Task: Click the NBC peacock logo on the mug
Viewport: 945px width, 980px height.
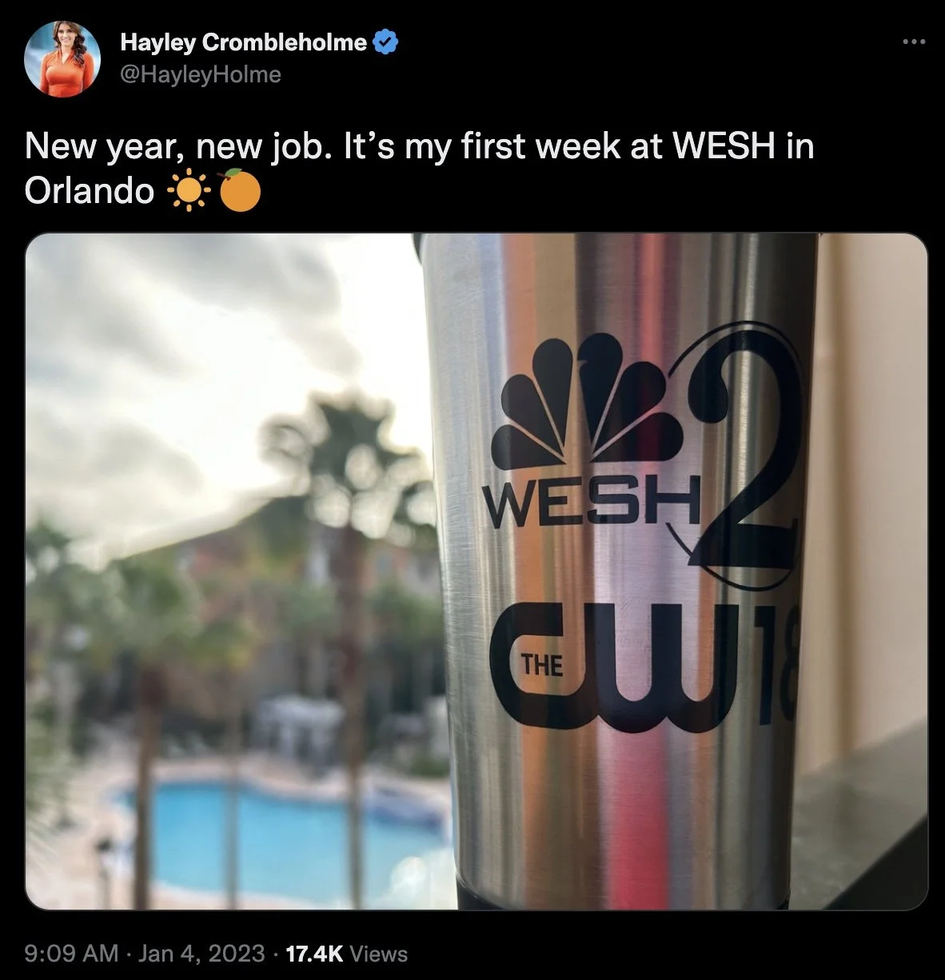Action: coord(588,400)
